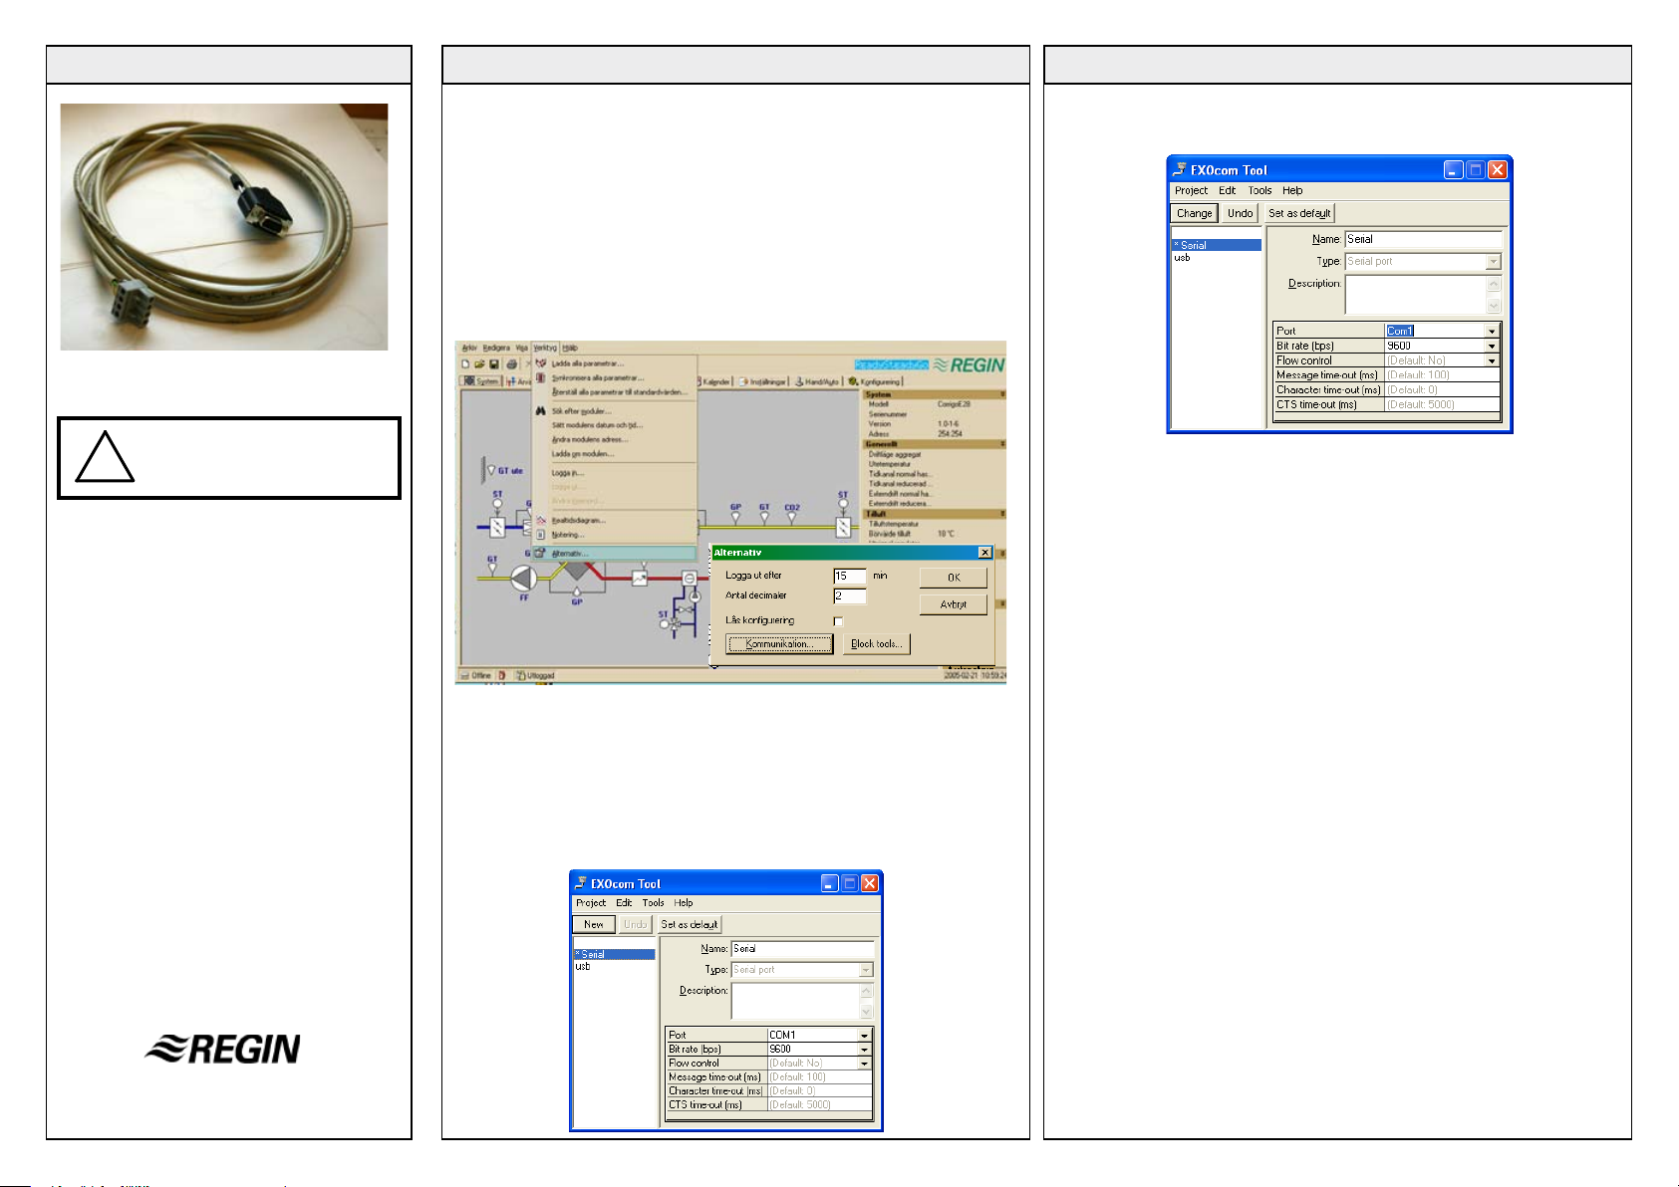Click the open folder icon in Regin toolbar
1679x1187 pixels.
(x=479, y=364)
